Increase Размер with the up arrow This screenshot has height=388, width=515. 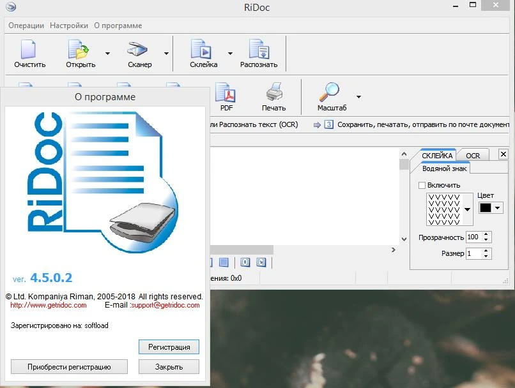(486, 251)
